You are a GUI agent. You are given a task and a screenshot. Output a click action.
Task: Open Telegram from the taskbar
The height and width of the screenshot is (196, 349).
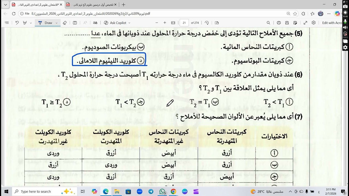[151, 191]
